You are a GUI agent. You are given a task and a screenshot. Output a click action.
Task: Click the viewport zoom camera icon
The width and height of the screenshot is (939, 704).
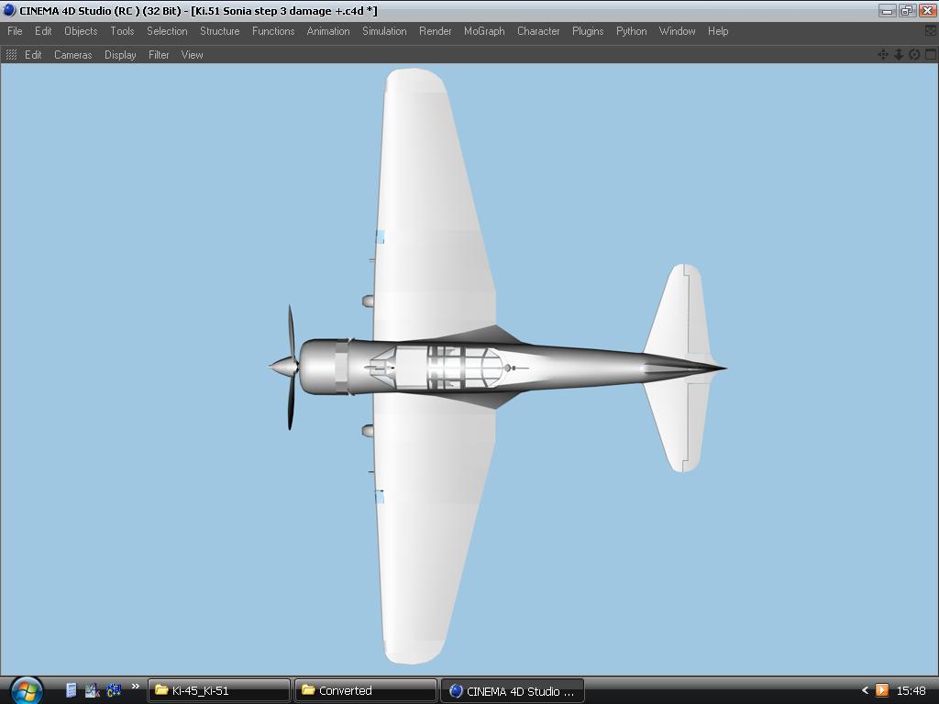tap(899, 55)
